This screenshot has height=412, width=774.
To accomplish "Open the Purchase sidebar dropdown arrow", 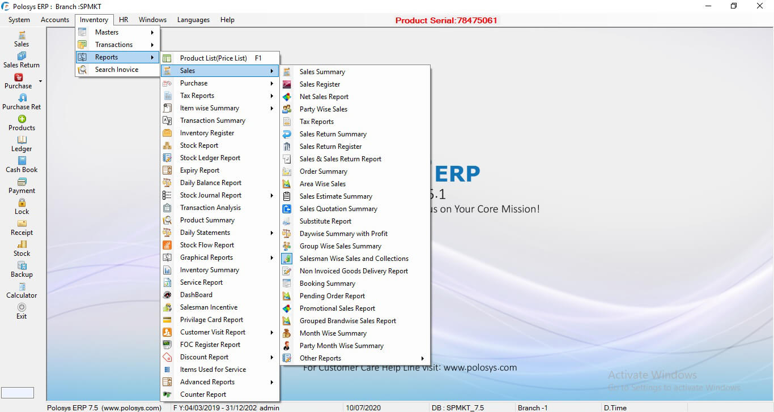I will (x=40, y=81).
